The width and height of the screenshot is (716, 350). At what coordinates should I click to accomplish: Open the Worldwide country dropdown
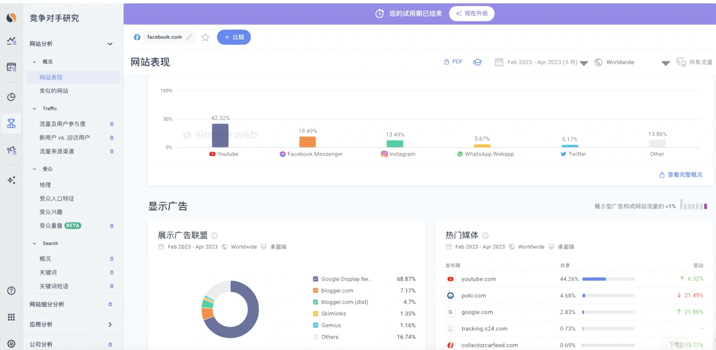click(632, 62)
